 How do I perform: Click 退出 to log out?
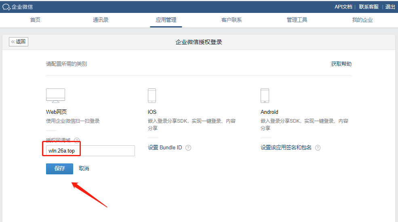point(390,7)
